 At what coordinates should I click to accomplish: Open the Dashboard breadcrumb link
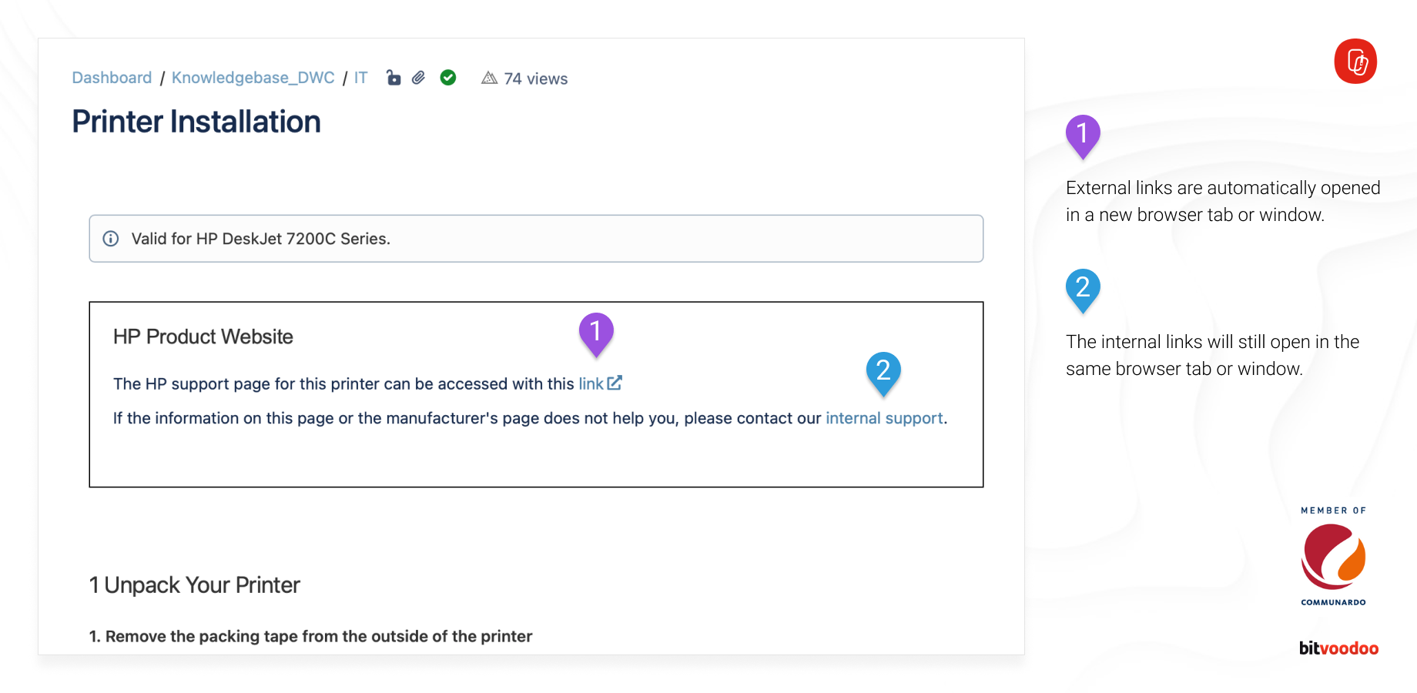pyautogui.click(x=111, y=77)
